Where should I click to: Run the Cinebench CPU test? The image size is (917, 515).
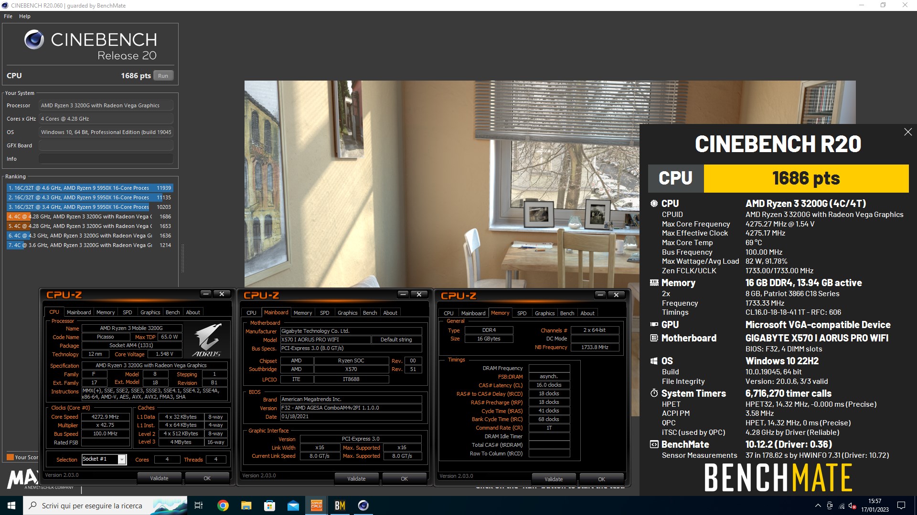tap(163, 76)
